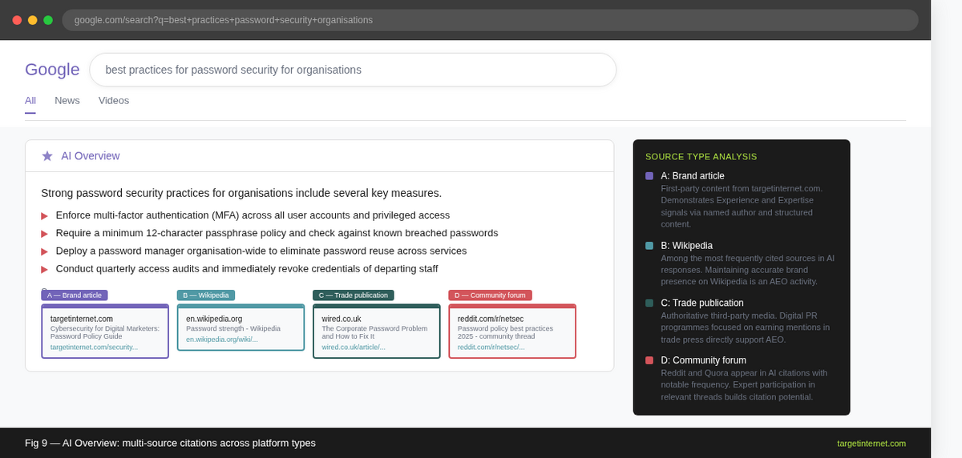Click the Conduct quarterly access audits bullet text

247,268
